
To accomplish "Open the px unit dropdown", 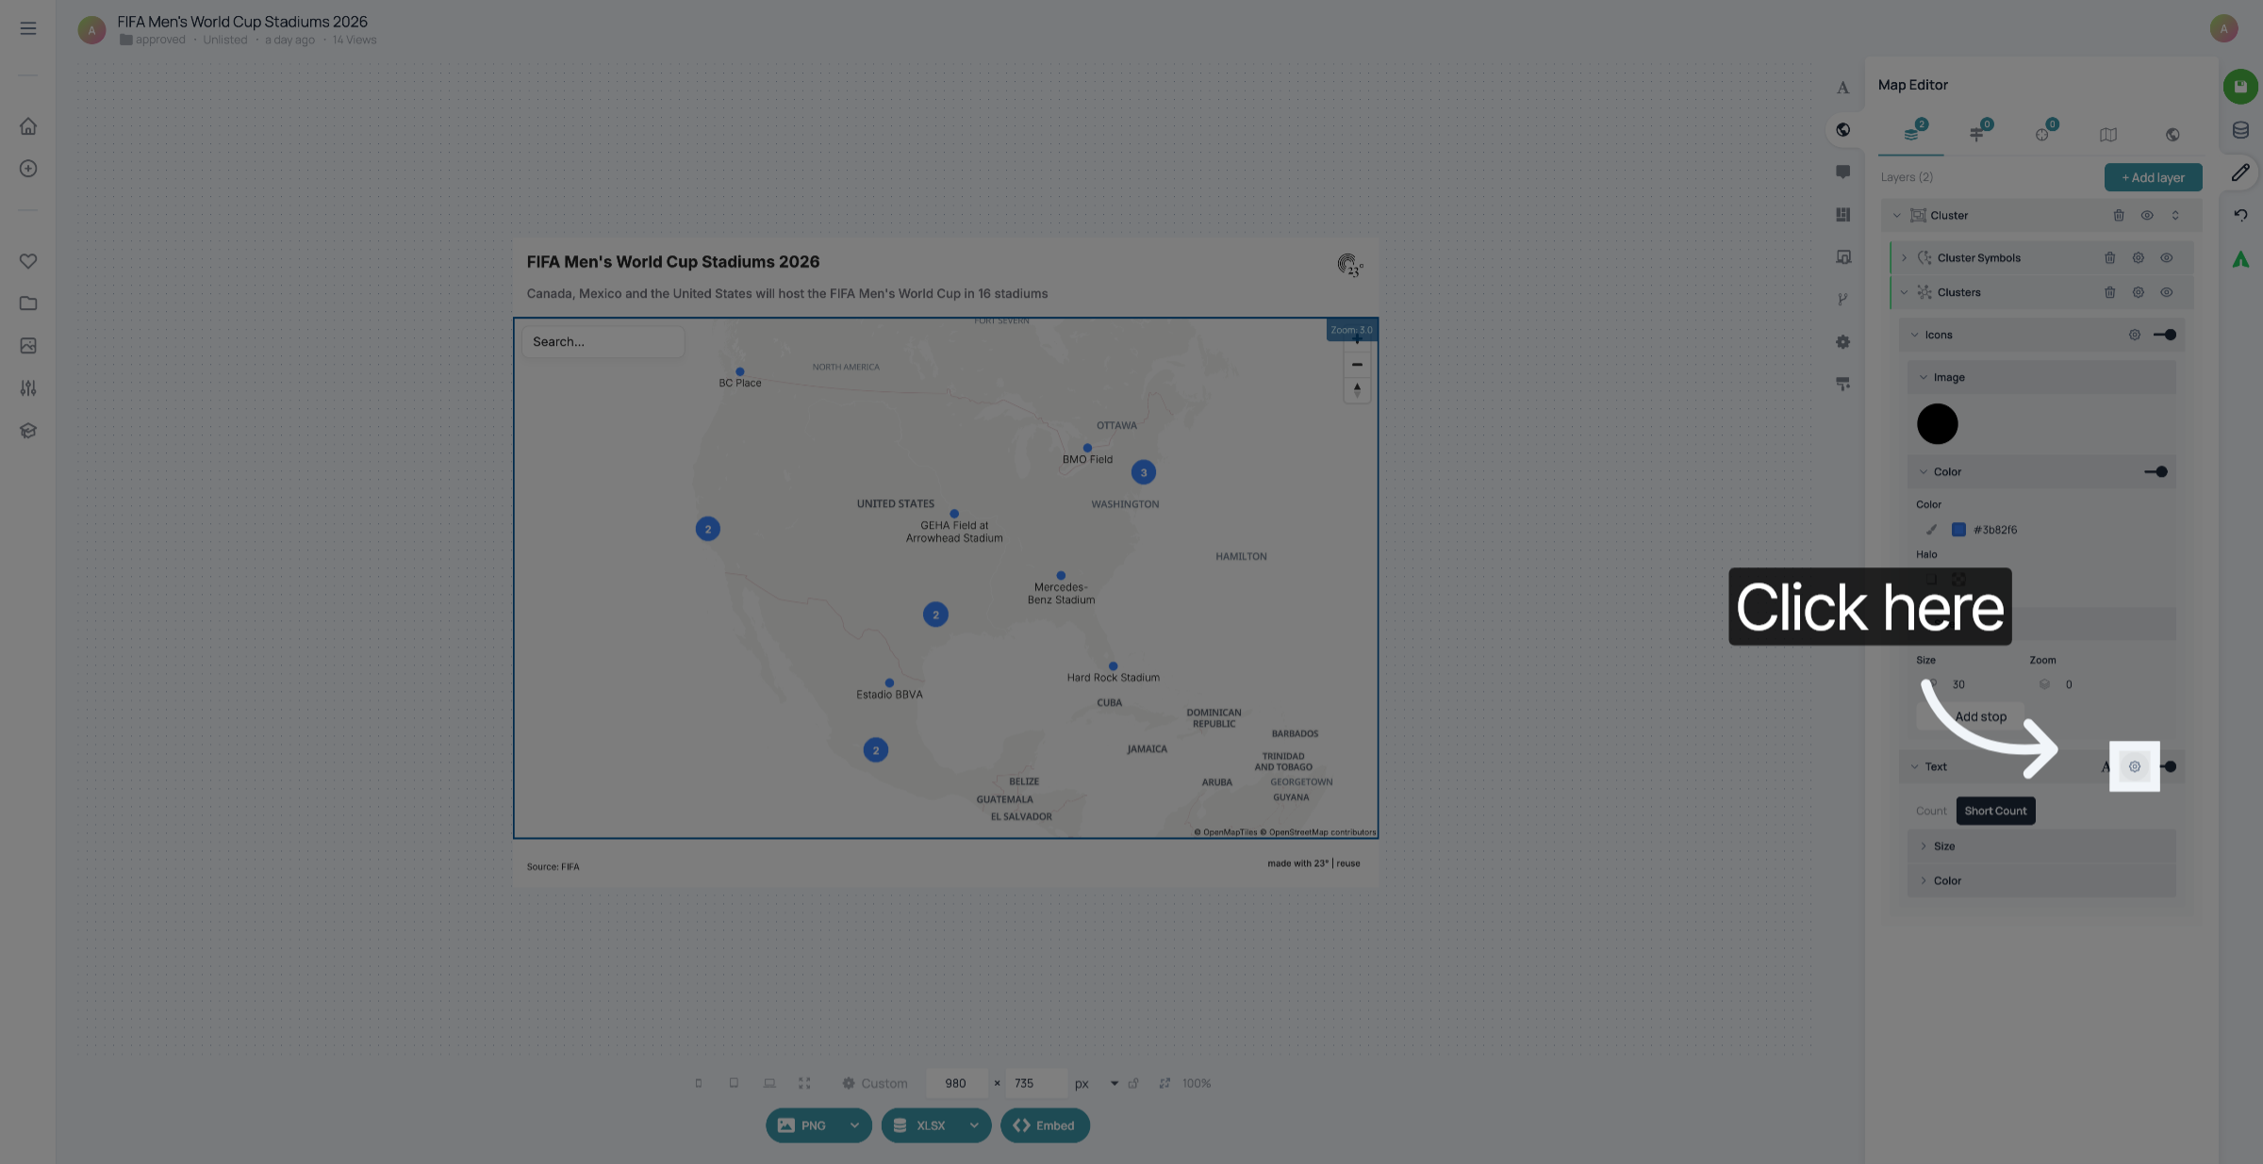I will (x=1115, y=1084).
